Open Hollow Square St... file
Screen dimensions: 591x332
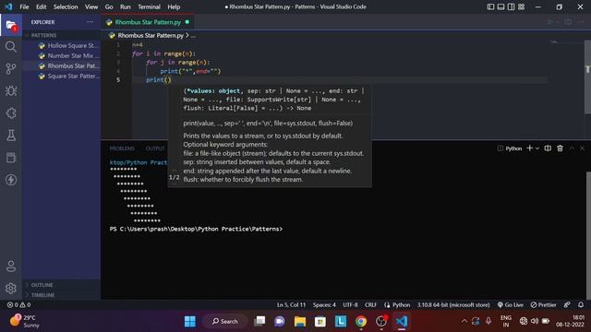tap(62, 45)
